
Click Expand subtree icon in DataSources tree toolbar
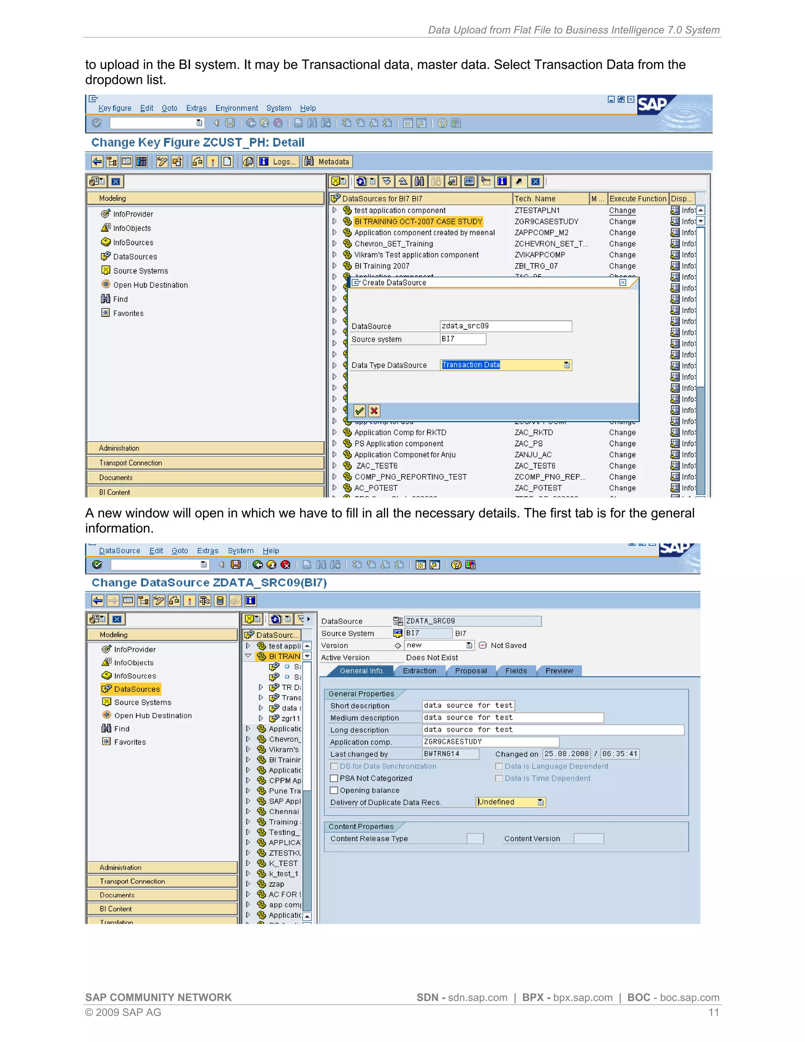(x=387, y=181)
